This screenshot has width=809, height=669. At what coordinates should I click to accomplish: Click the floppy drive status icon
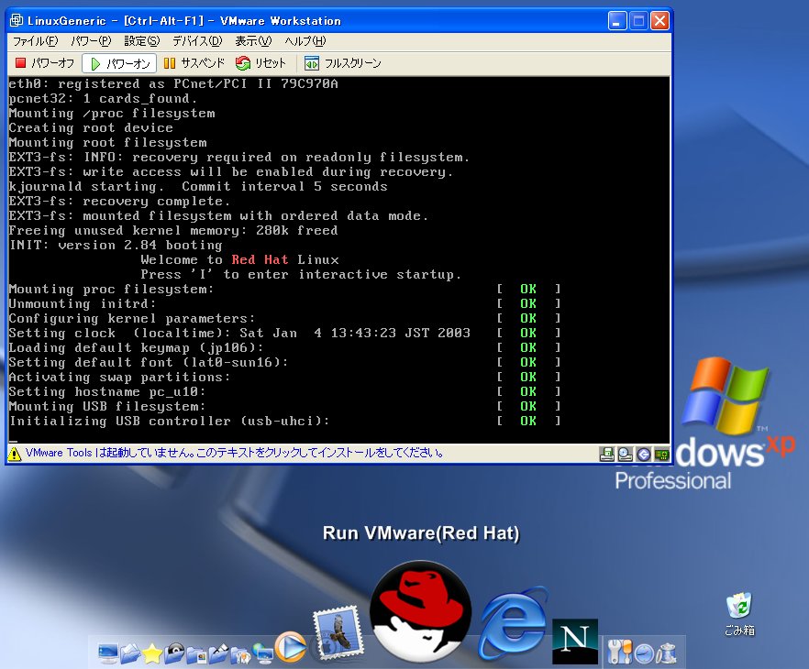[x=607, y=454]
